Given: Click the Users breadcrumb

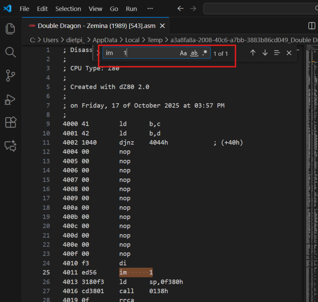Looking at the screenshot, I should (51, 40).
